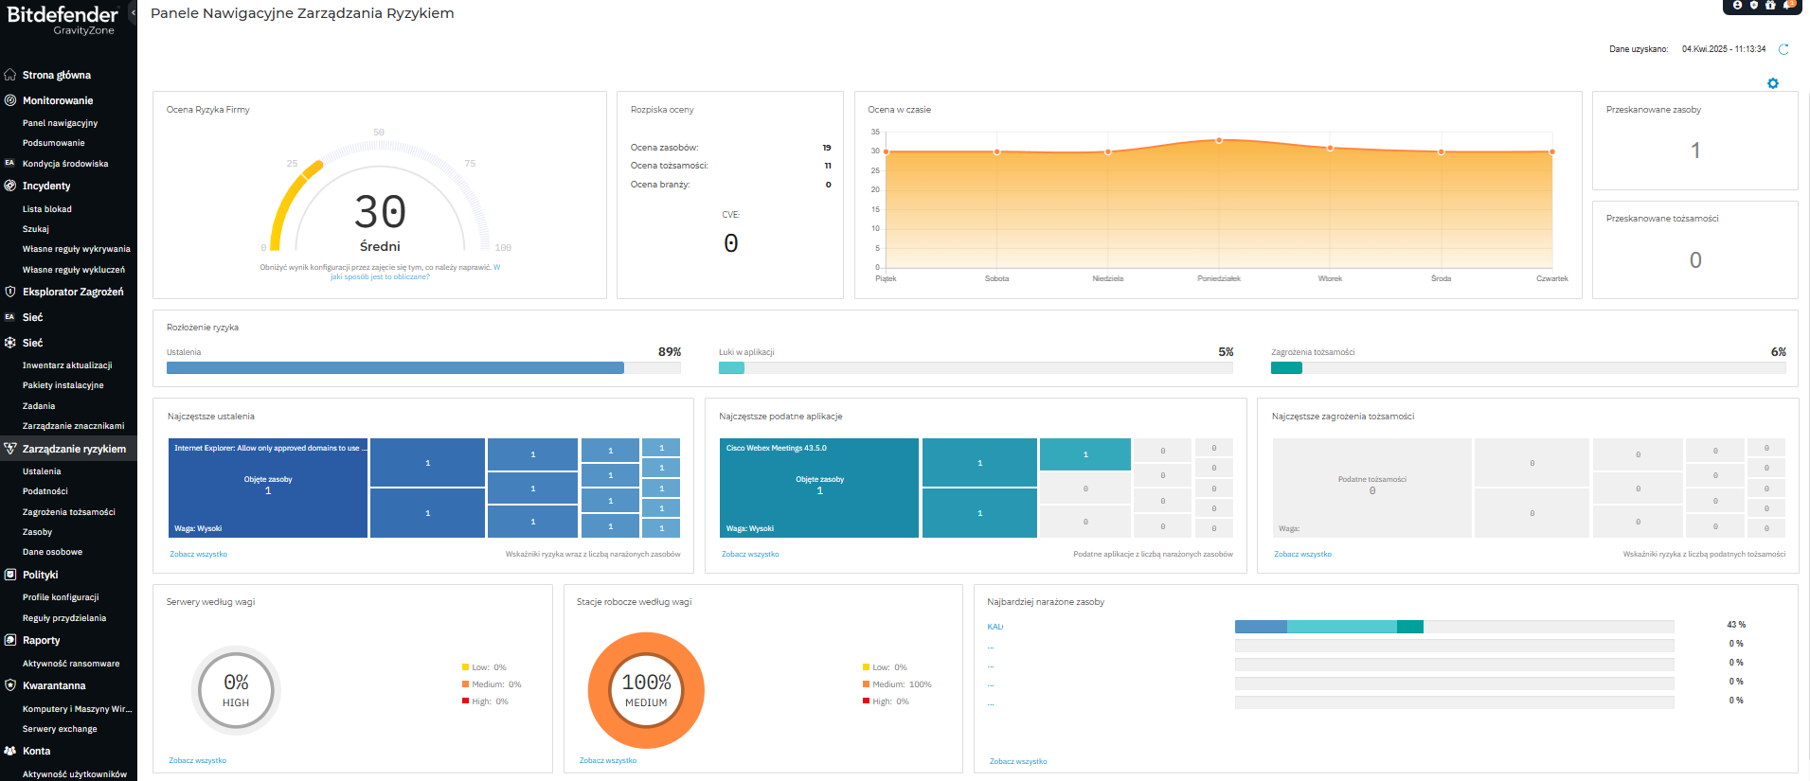Click the shield icon beside Eksplorator Zagrożeń
The width and height of the screenshot is (1810, 781).
click(10, 292)
